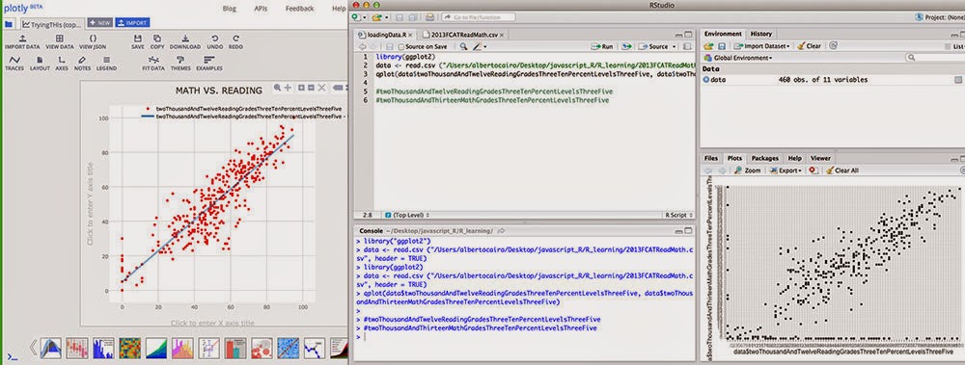This screenshot has height=365, width=965.
Task: Open the R Script file type selector
Action: tap(678, 216)
